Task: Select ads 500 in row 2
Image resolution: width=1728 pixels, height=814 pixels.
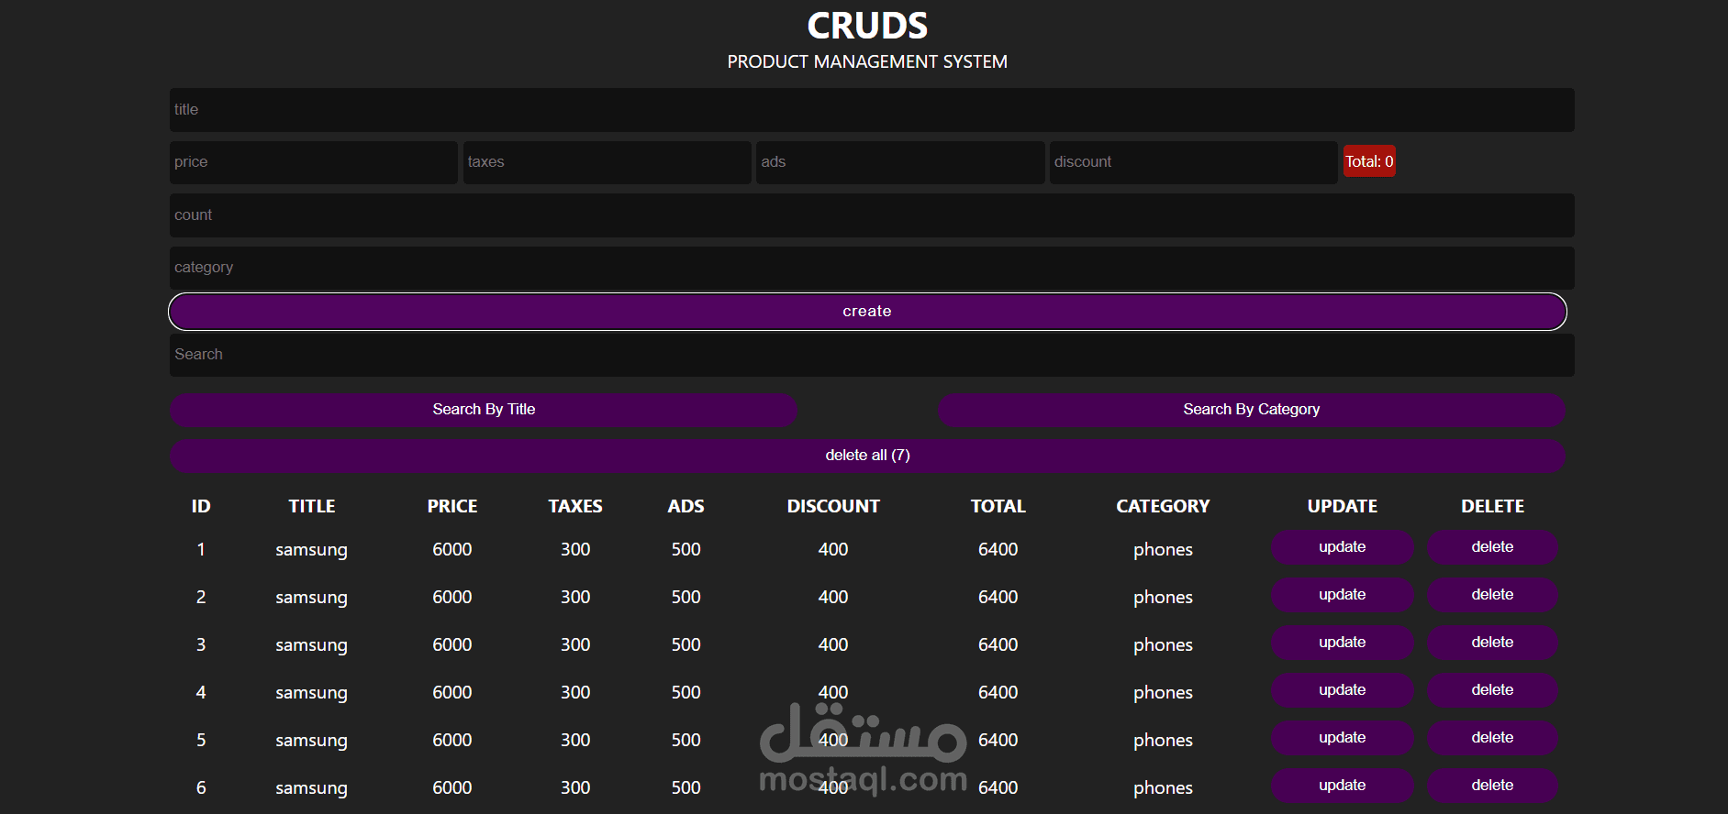Action: pos(686,597)
